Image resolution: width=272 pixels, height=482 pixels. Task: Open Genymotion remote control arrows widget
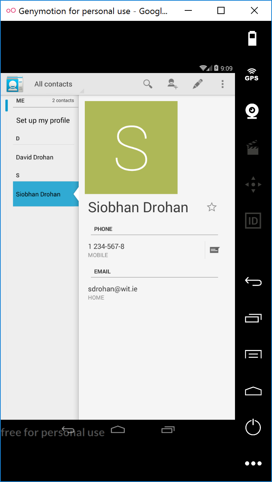tap(253, 185)
